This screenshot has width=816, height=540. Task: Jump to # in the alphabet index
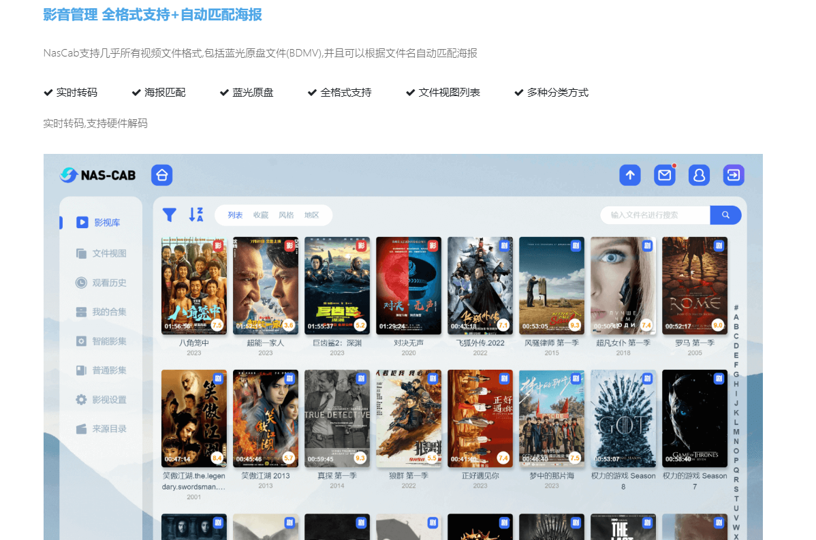pyautogui.click(x=736, y=308)
